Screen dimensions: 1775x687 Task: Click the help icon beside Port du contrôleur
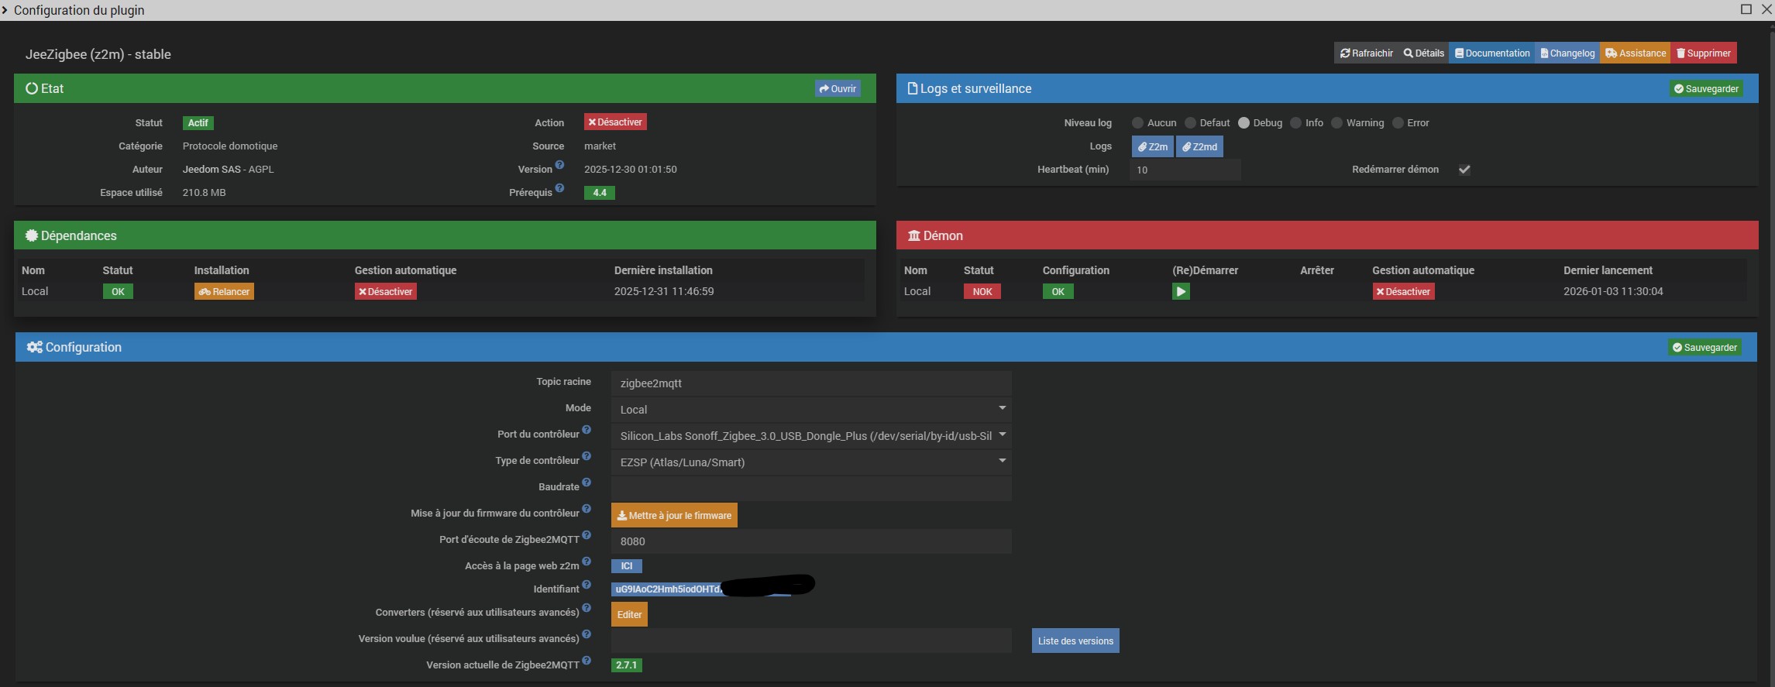coord(587,430)
